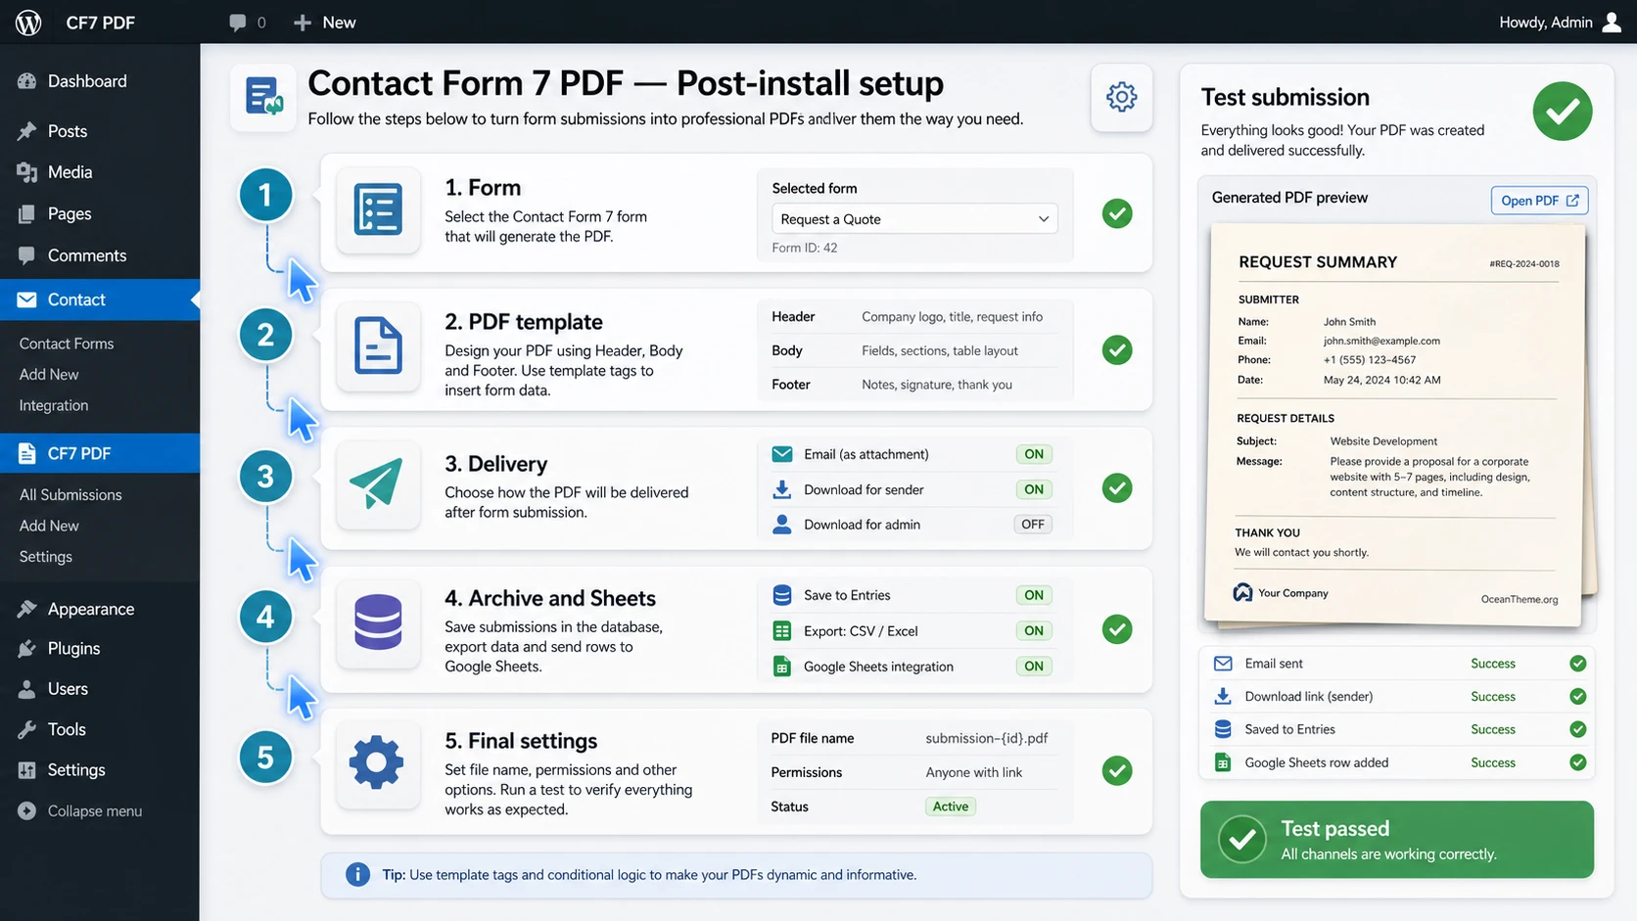Click the Google Sheets integration icon
The image size is (1637, 921).
coord(782,667)
